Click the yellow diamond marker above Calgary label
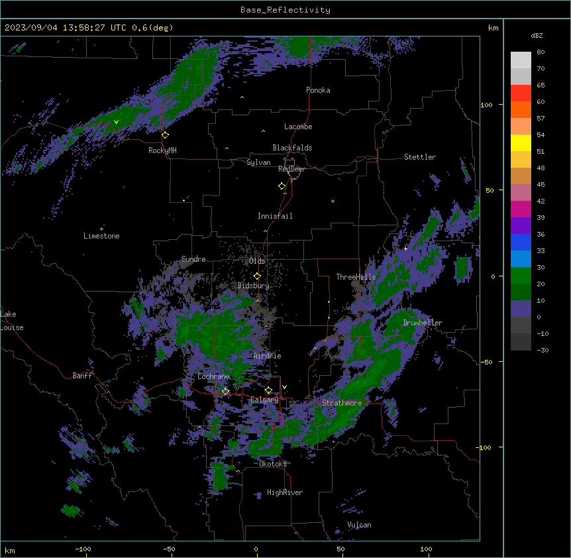The image size is (571, 558). [268, 390]
